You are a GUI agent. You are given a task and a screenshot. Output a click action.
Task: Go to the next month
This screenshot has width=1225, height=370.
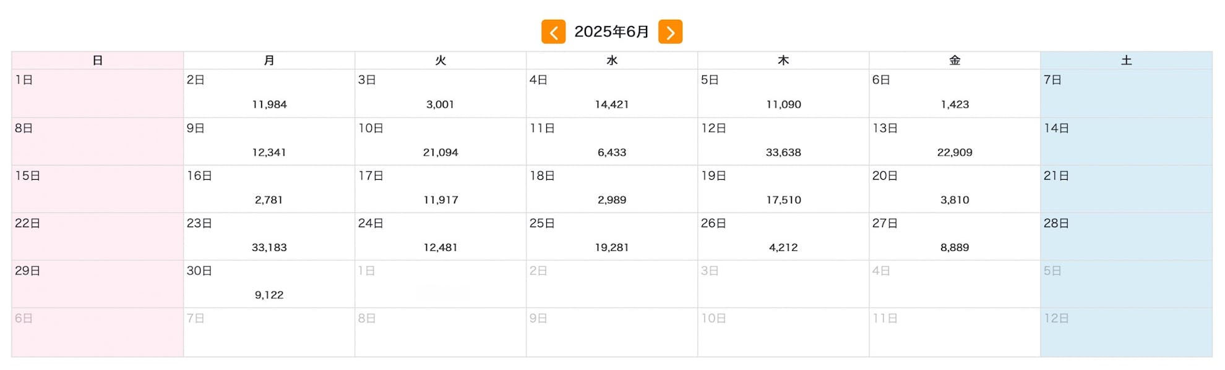tap(670, 32)
